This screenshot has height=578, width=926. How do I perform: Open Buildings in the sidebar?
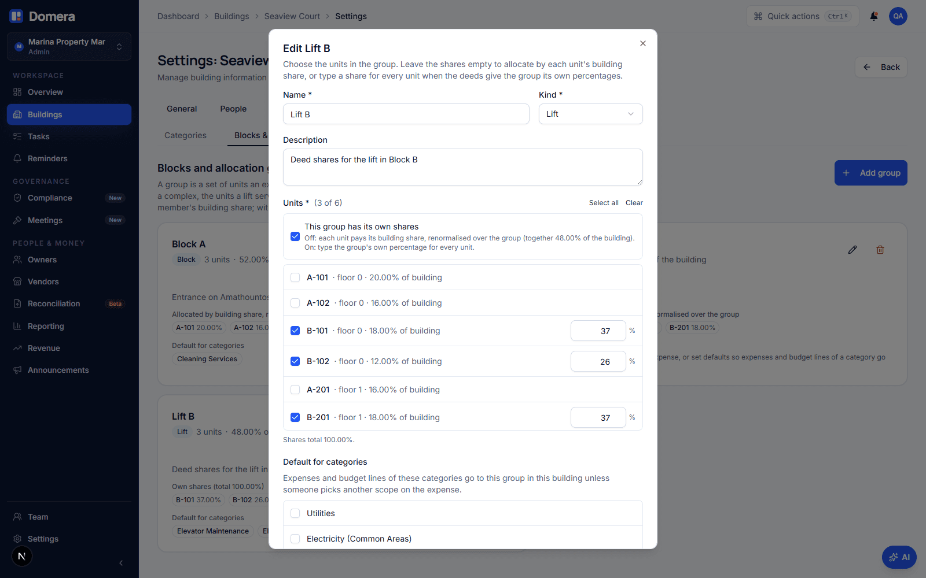(x=69, y=114)
